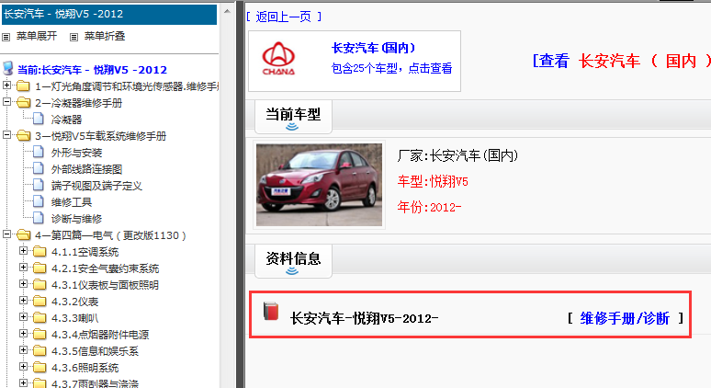
Task: Open the 冷凝器 document
Action: pyautogui.click(x=67, y=120)
